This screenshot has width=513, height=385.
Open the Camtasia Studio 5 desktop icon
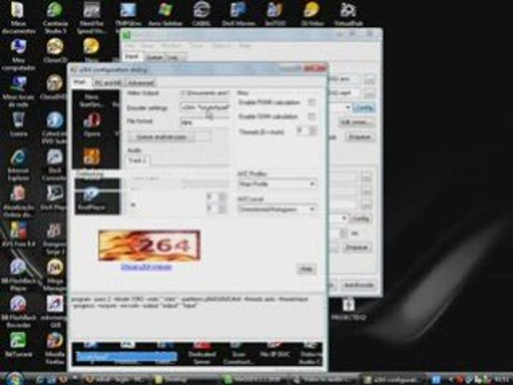coord(55,17)
